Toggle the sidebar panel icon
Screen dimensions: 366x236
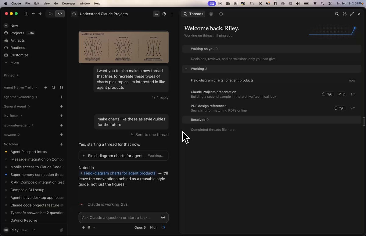[x=27, y=14]
